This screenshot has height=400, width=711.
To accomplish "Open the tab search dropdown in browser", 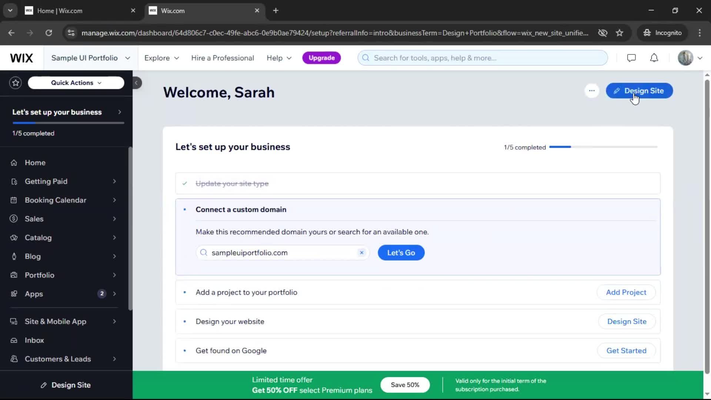I will (x=10, y=10).
